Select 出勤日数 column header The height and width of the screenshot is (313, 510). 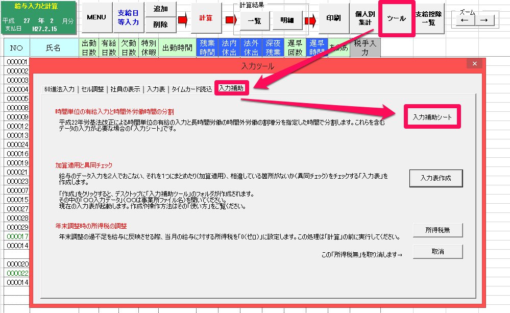89,48
